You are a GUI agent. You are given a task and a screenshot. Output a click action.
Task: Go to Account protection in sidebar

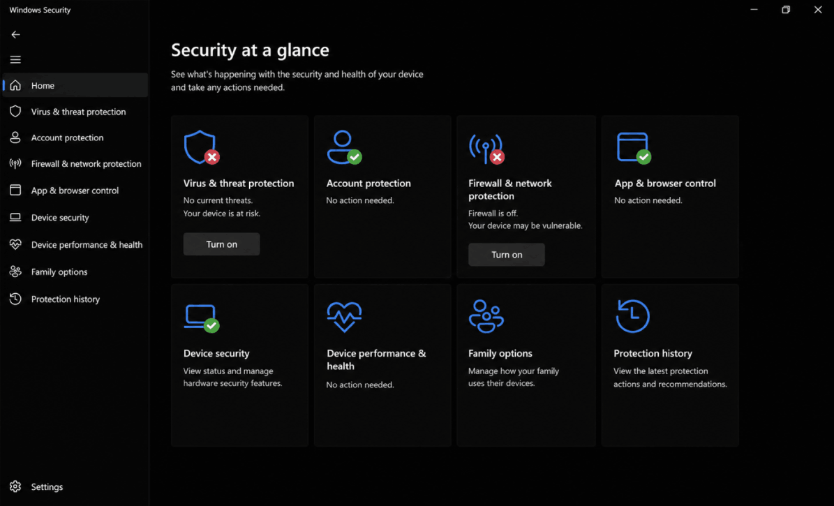pyautogui.click(x=75, y=137)
